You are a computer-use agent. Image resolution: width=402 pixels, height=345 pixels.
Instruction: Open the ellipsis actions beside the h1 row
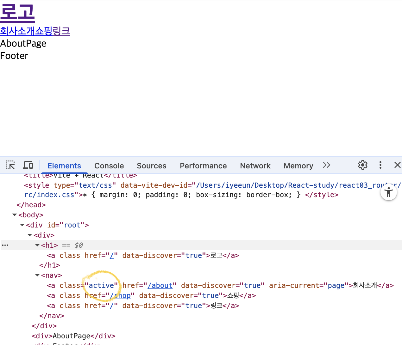tap(5, 245)
